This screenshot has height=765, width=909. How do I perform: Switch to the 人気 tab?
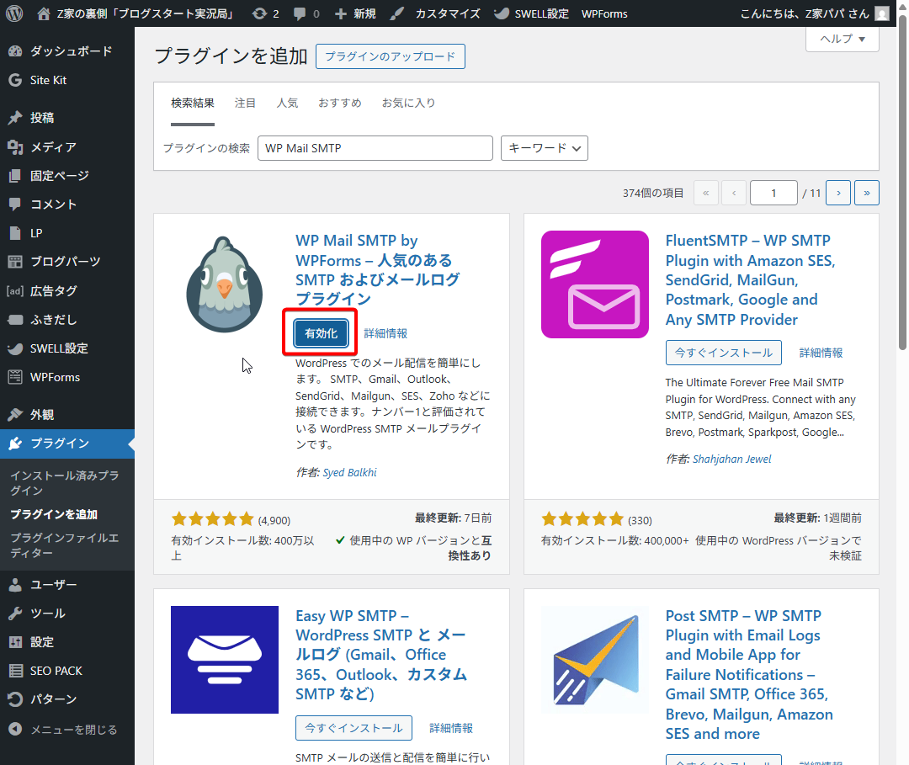pos(287,103)
